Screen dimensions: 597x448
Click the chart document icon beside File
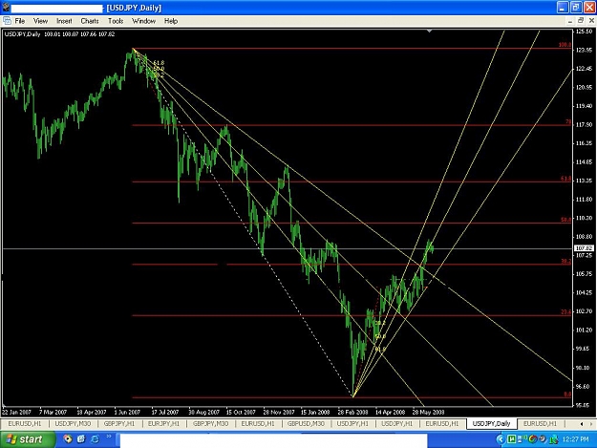click(7, 21)
